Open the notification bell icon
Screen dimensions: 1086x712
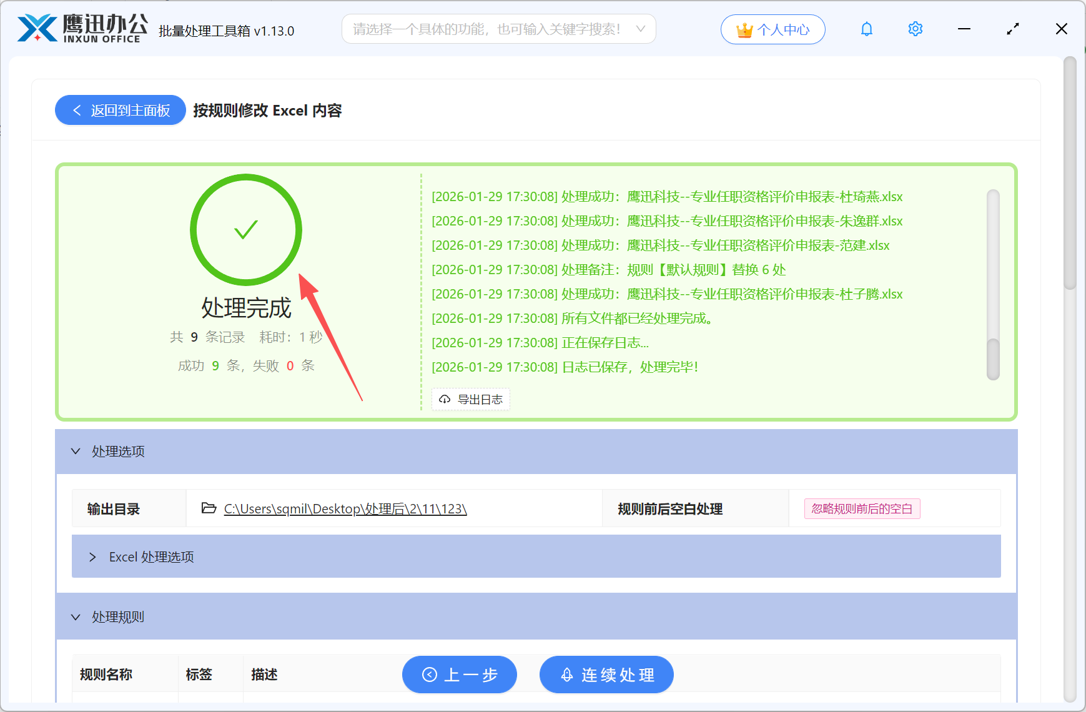(x=866, y=29)
